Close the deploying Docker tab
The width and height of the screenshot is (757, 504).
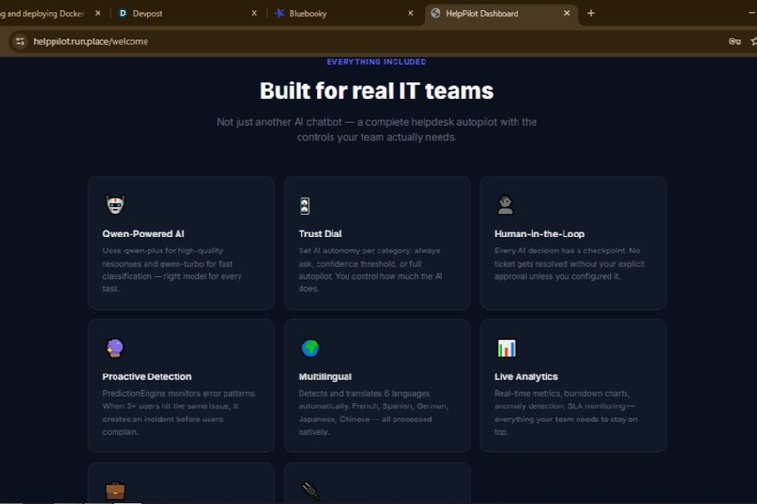(x=98, y=13)
